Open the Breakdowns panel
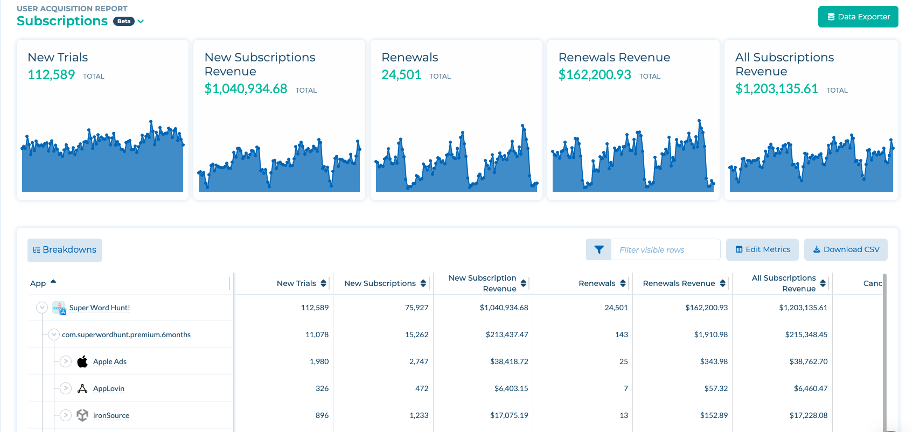Viewport: 913px width, 432px height. (65, 250)
